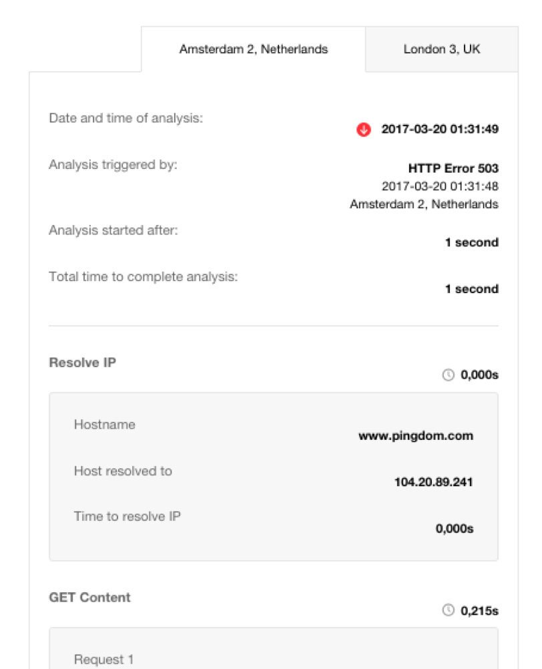
Task: Click the trigger timestamp 2017-03-20 01:31:48
Action: (x=439, y=186)
